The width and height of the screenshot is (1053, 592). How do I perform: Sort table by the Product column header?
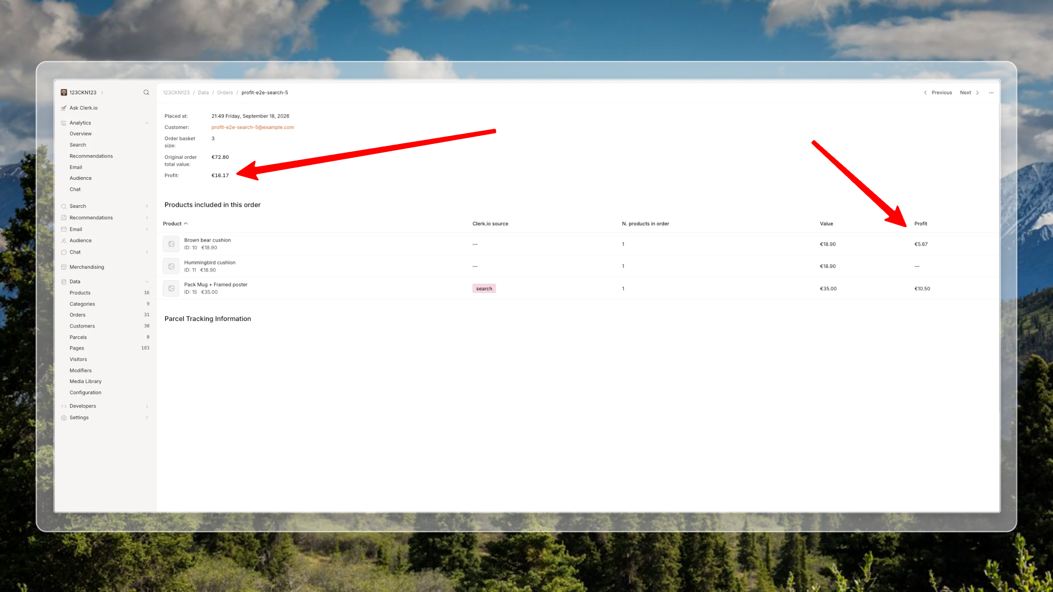tap(175, 224)
